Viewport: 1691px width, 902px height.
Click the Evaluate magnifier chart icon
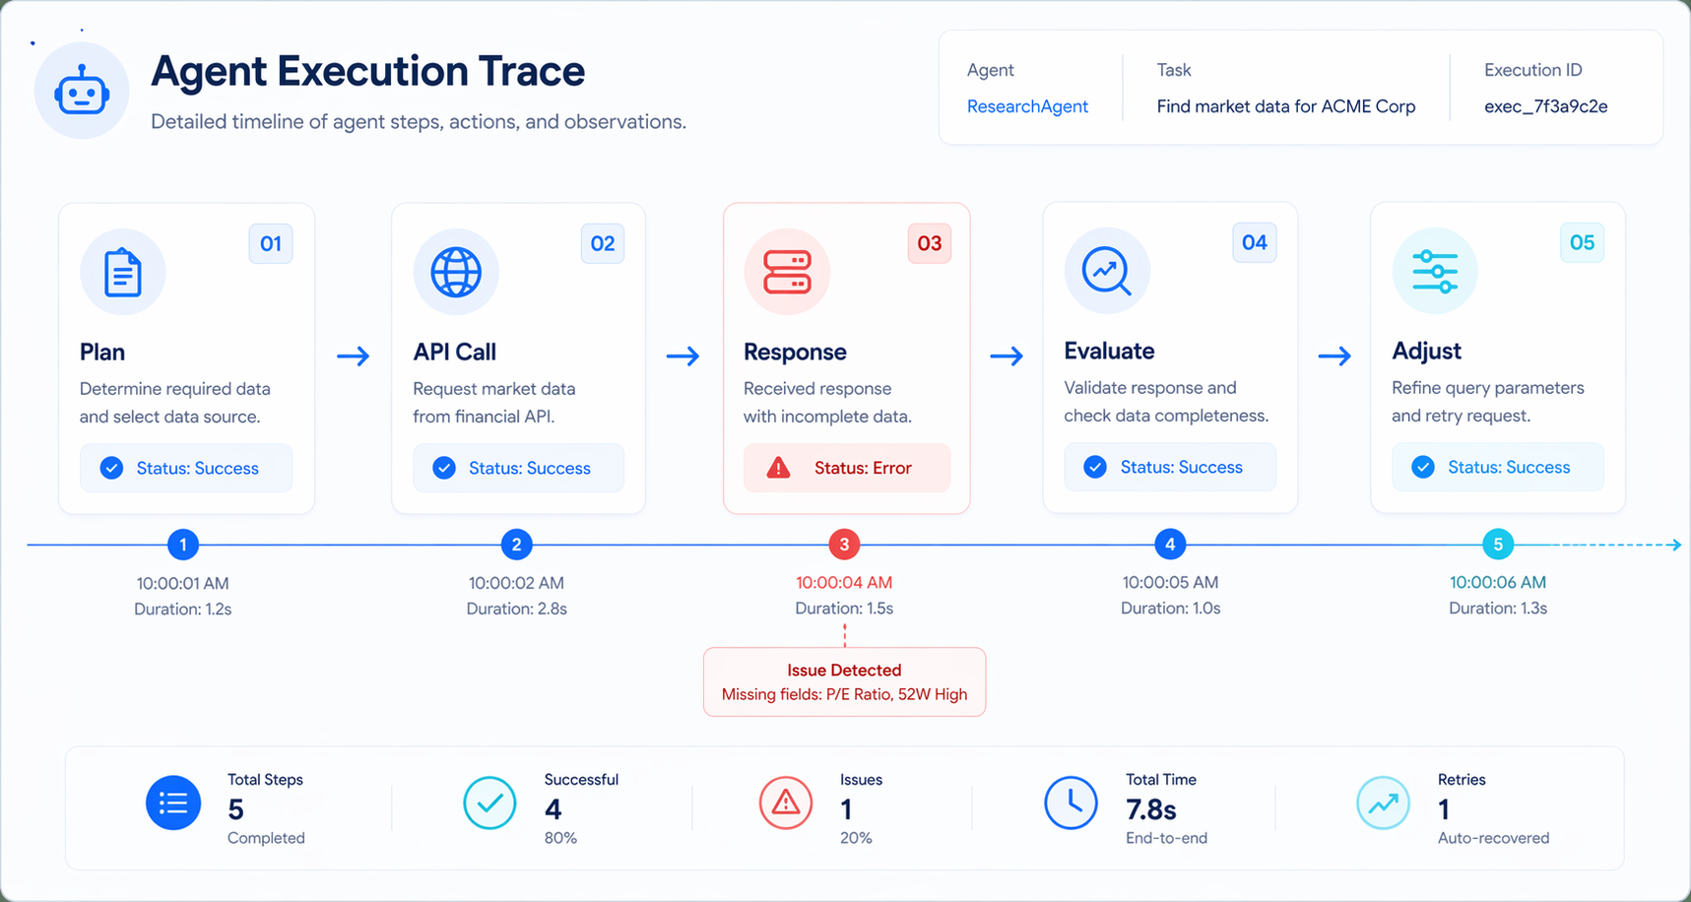[1107, 272]
